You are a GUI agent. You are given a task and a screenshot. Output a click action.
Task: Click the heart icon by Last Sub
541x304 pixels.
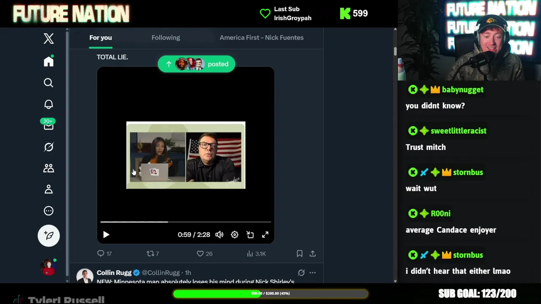click(x=265, y=14)
